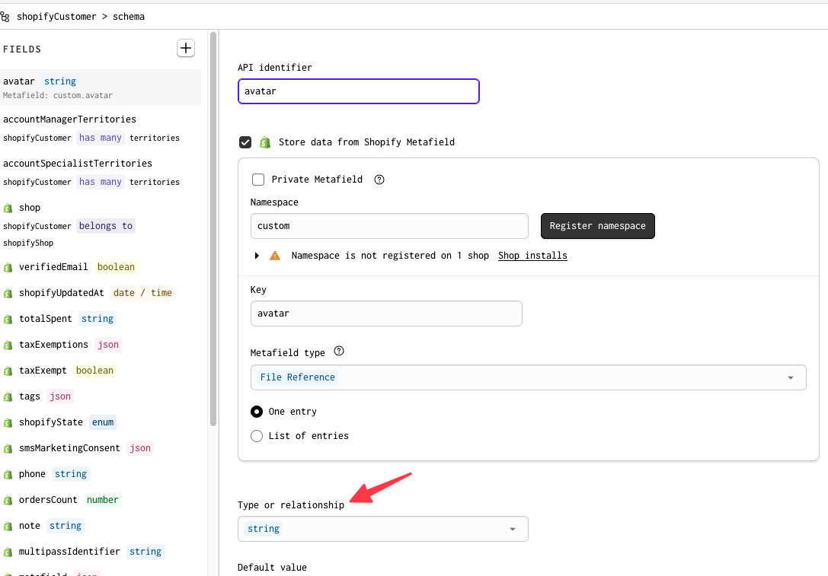Click the Shopify icon next to shopifyState

pos(8,423)
